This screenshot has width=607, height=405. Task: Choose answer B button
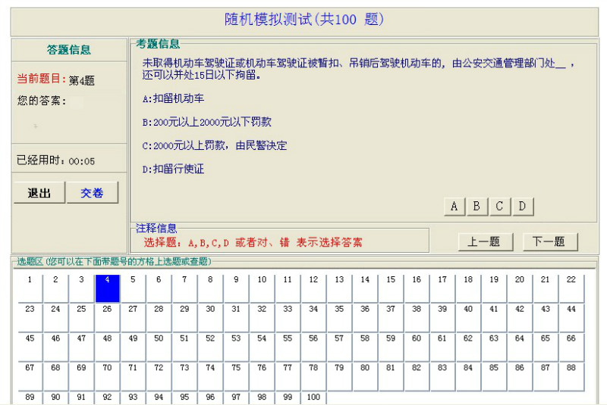coord(476,206)
